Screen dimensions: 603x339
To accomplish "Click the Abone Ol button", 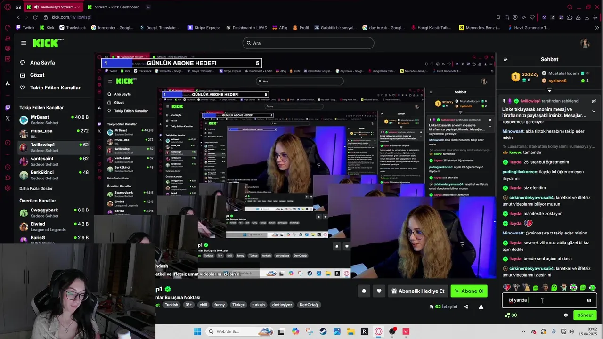I will 469,291.
